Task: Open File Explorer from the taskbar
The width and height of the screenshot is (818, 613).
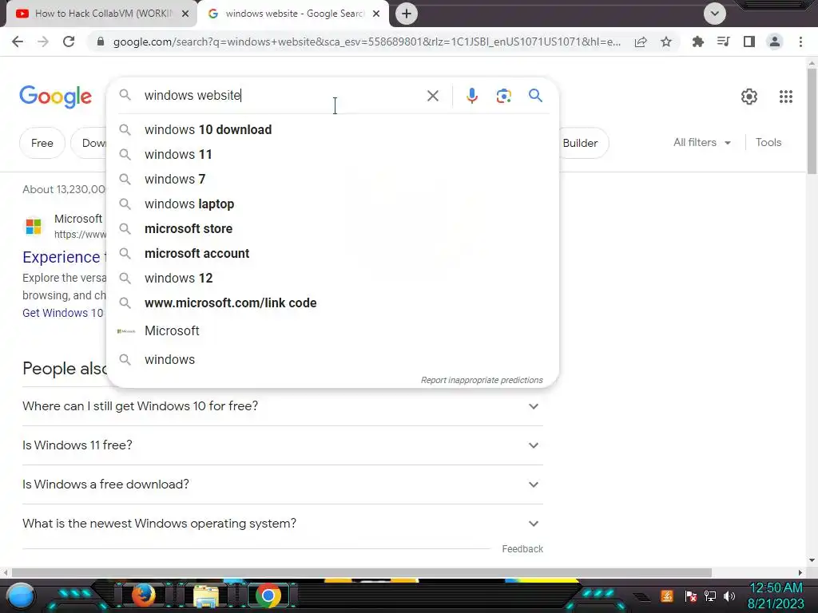Action: tap(205, 596)
